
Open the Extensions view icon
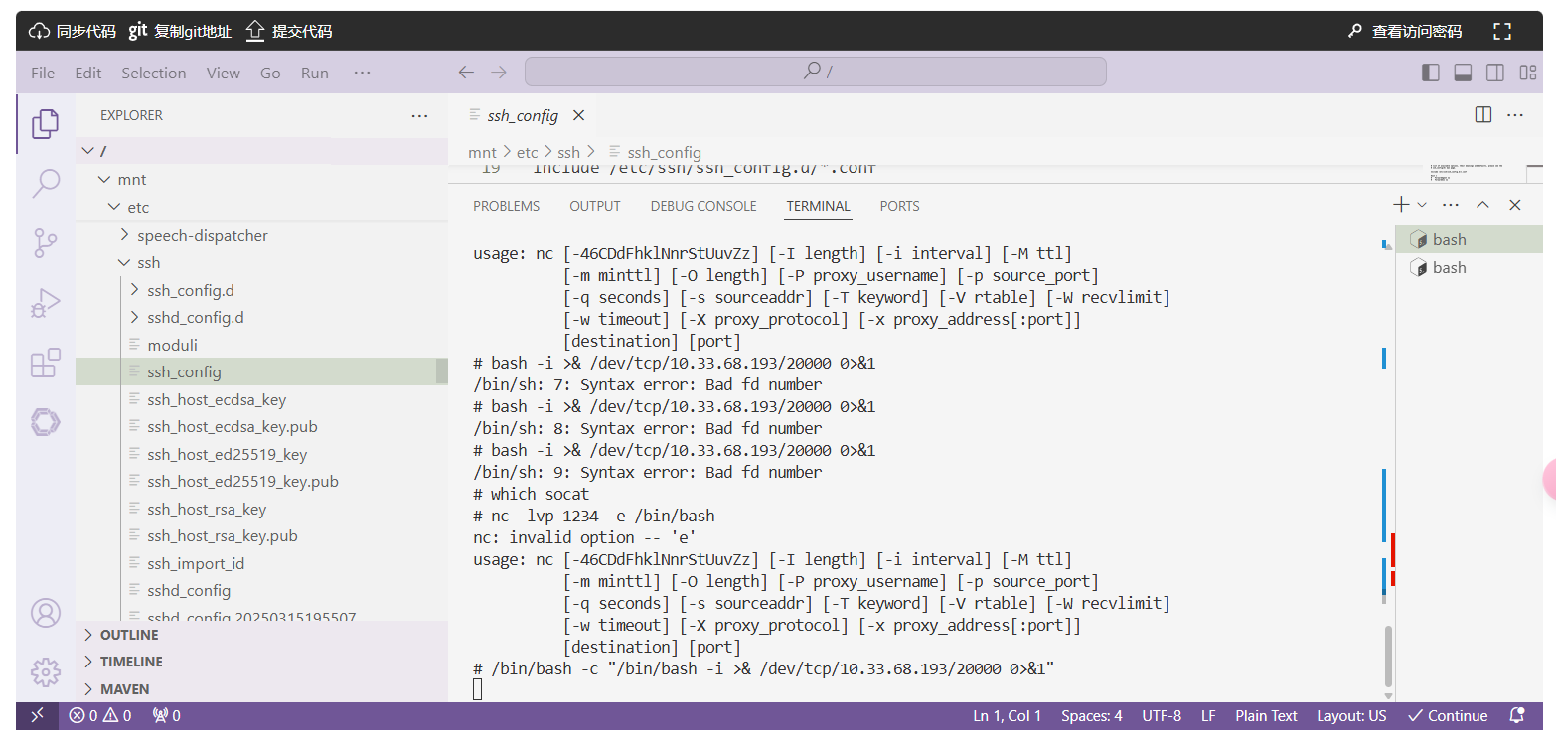pos(46,363)
